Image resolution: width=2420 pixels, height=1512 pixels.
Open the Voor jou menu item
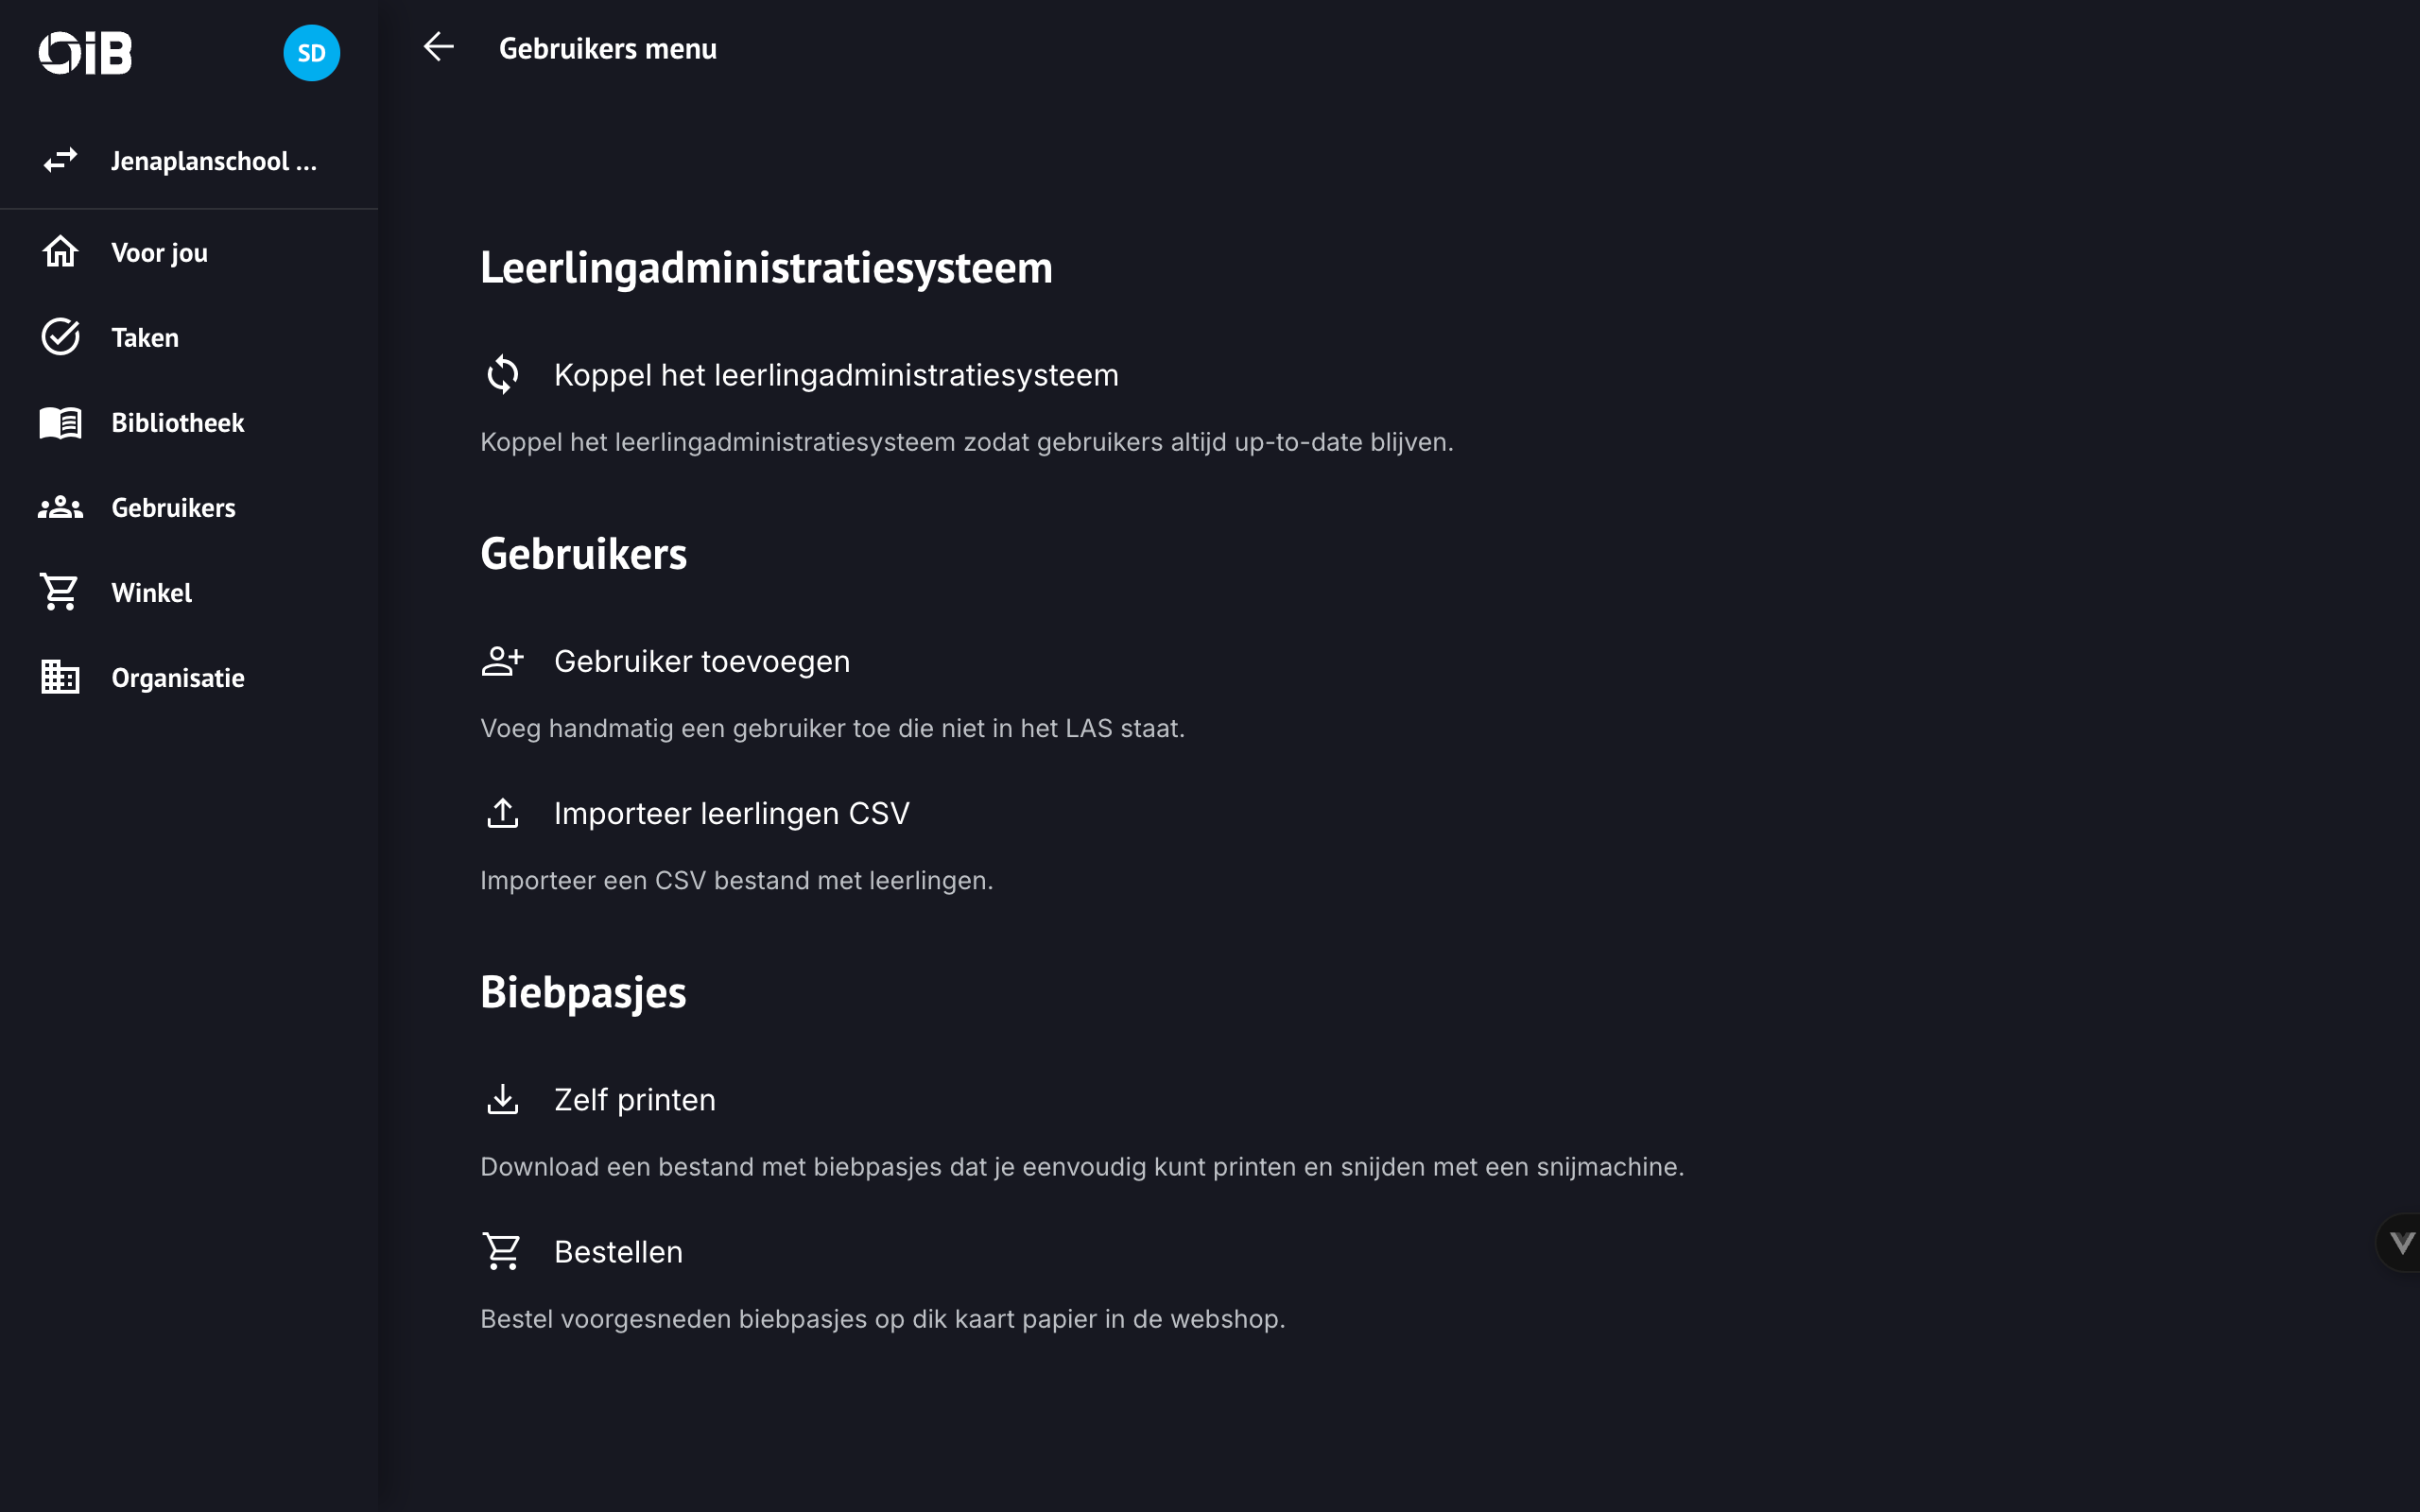click(x=159, y=253)
